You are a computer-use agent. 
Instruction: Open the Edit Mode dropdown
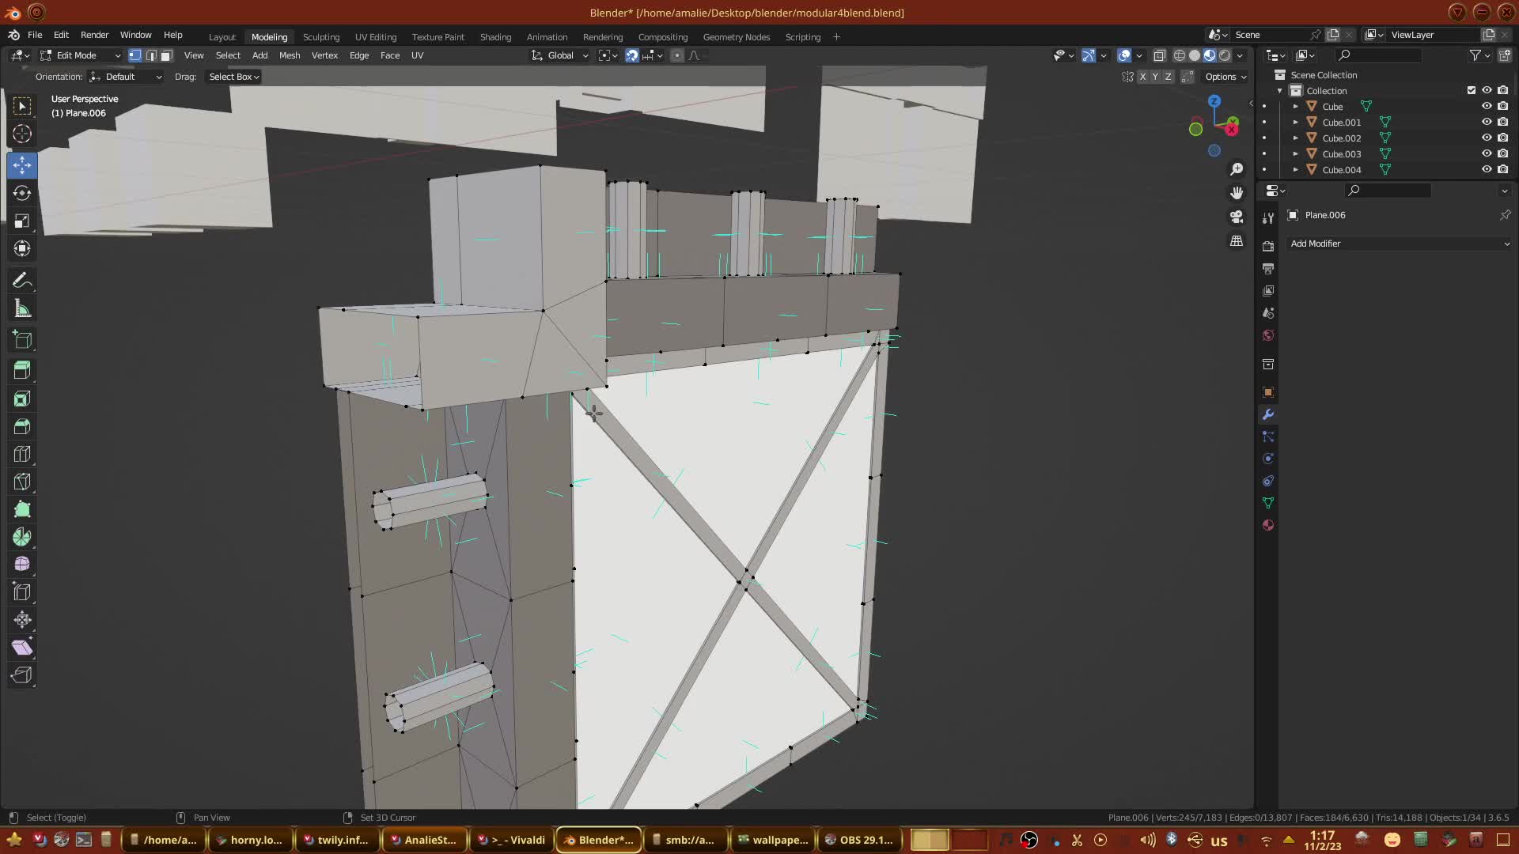click(80, 55)
